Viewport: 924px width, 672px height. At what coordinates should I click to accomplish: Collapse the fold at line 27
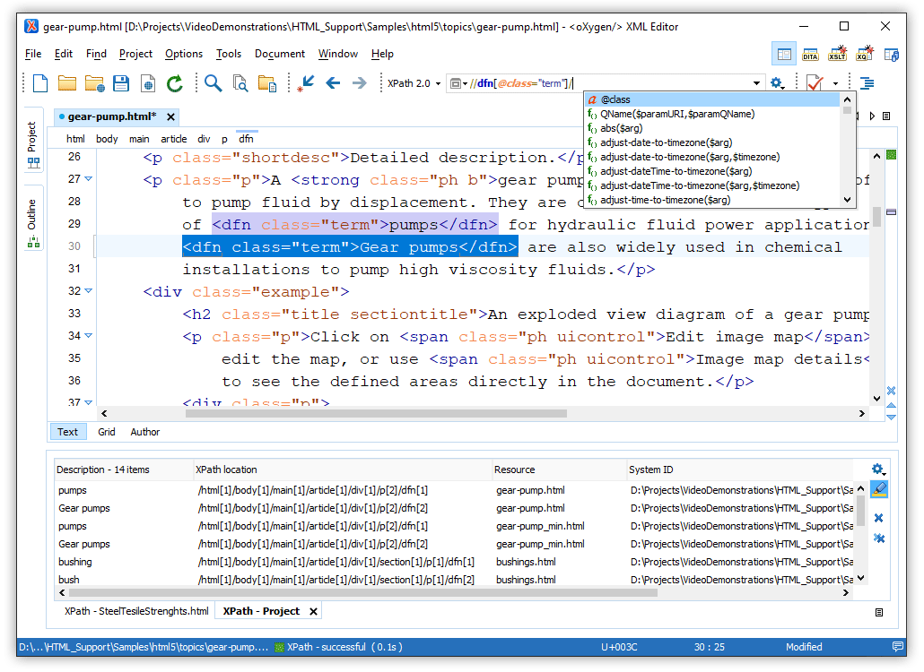[x=89, y=178]
